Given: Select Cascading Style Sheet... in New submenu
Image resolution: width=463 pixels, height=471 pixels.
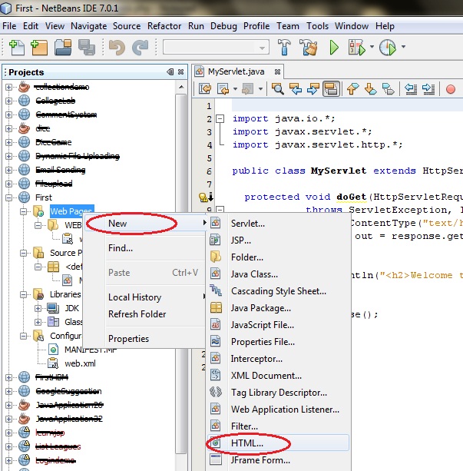Looking at the screenshot, I should pos(278,291).
